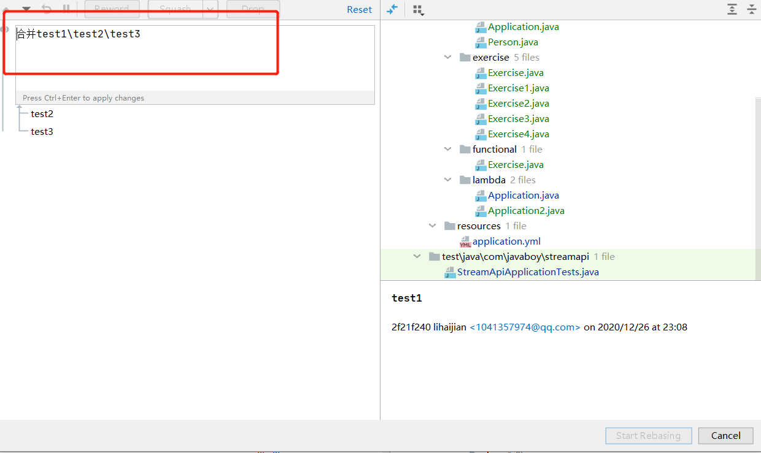Click the pause icon in rebase toolbar
This screenshot has width=761, height=453.
coord(66,9)
